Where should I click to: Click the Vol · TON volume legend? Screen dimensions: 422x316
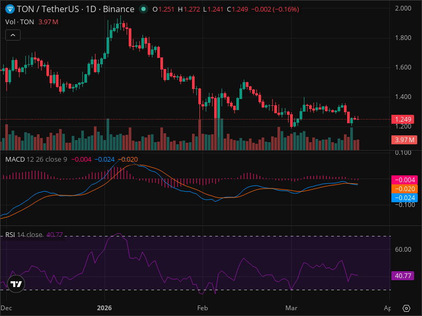pyautogui.click(x=20, y=22)
